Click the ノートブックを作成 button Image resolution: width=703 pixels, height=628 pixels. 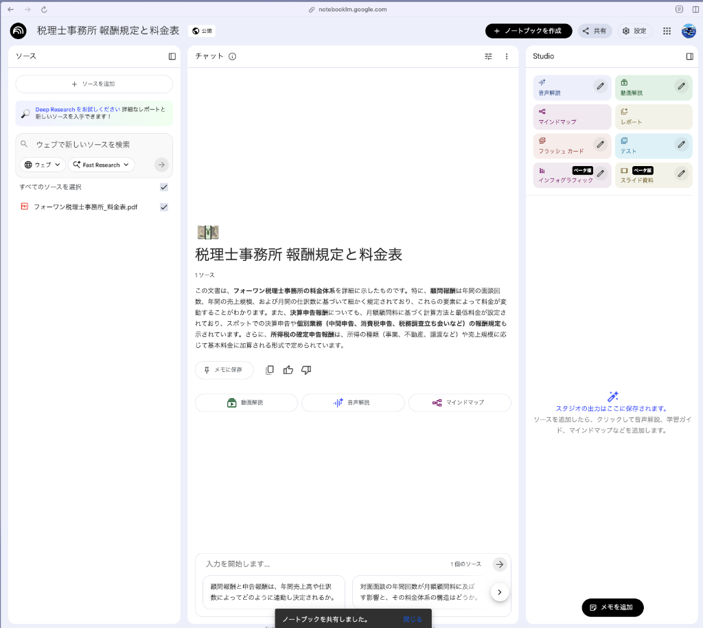(528, 31)
